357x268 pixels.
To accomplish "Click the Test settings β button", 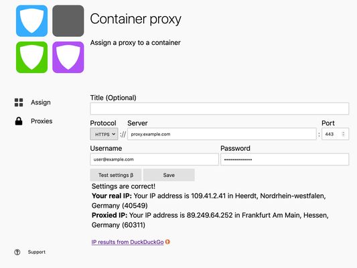I will click(116, 175).
